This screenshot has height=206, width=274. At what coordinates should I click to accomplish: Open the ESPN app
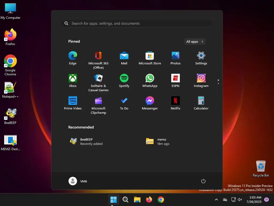coord(176,80)
